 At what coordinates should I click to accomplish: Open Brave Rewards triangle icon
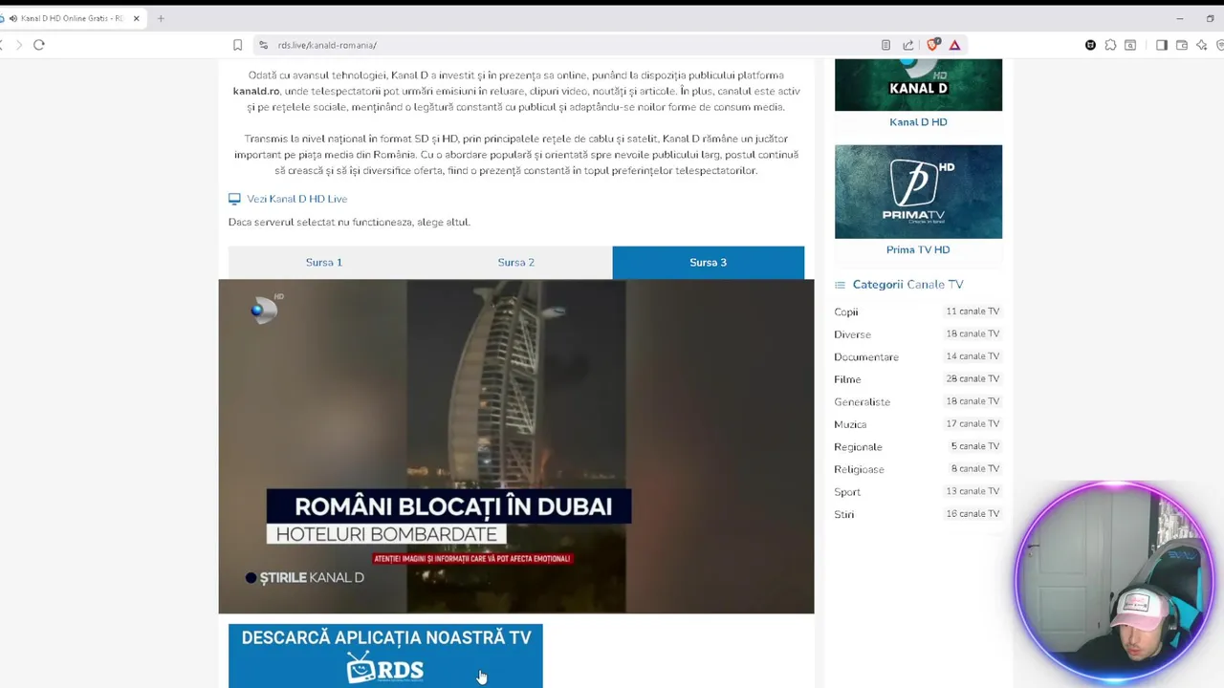[x=954, y=45]
